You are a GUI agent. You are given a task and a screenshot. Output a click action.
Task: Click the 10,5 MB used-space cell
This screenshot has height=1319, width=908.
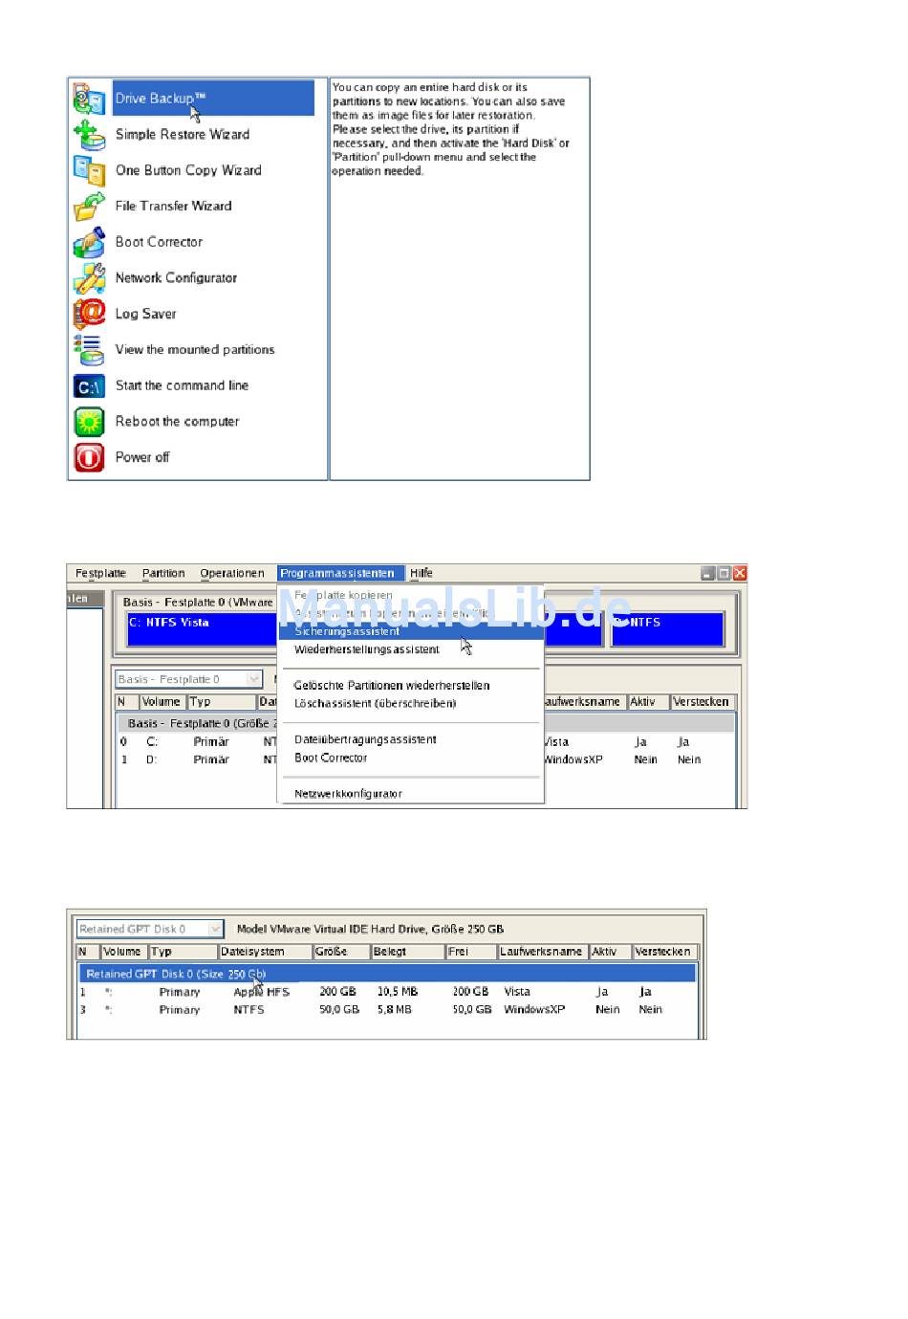pyautogui.click(x=398, y=992)
